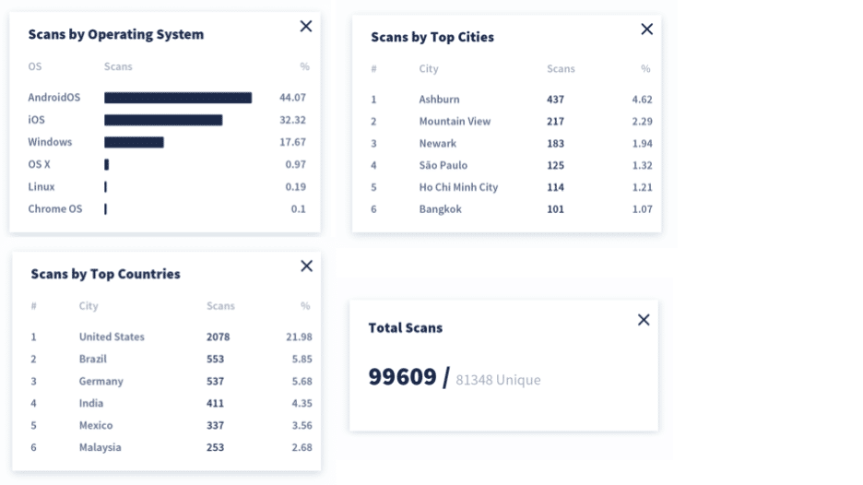Select São Paulo in cities table

pyautogui.click(x=443, y=165)
